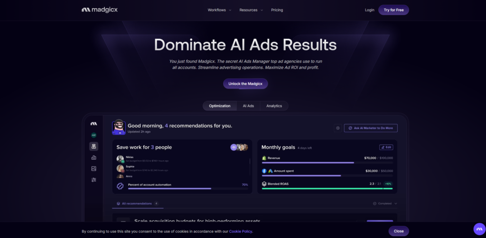Click the 'Good morning' recommendations heading
The height and width of the screenshot is (238, 486).
(x=180, y=126)
